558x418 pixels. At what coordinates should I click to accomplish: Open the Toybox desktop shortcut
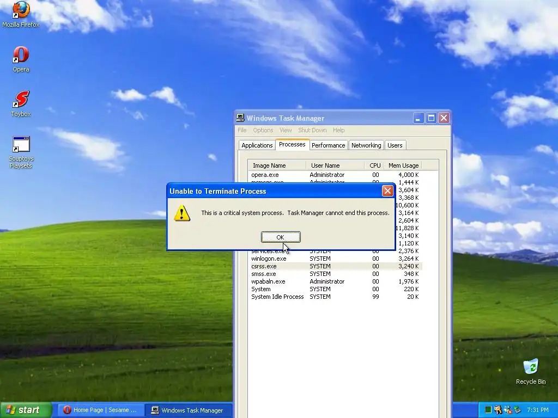21,103
